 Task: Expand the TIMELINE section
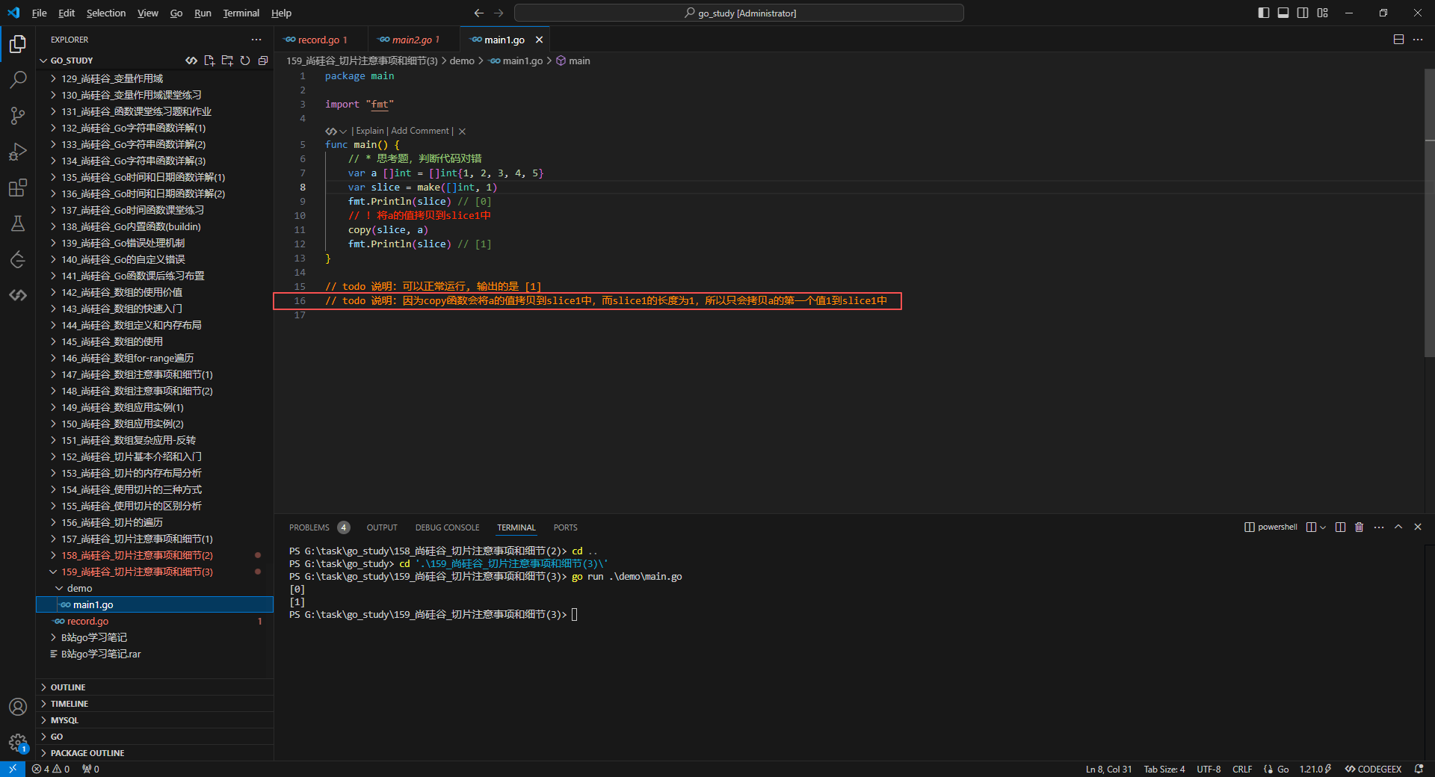155,704
